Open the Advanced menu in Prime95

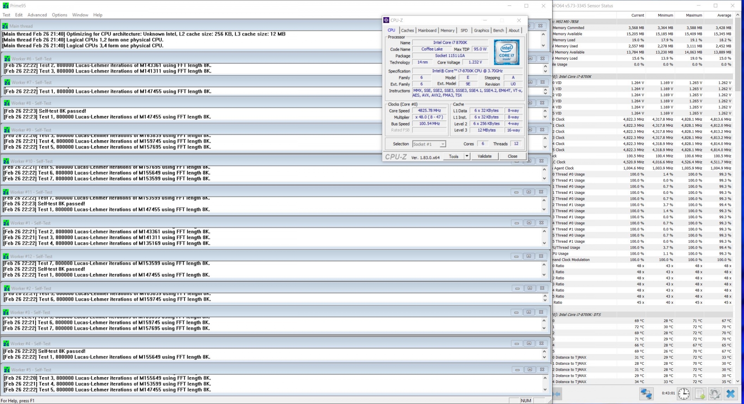(37, 15)
